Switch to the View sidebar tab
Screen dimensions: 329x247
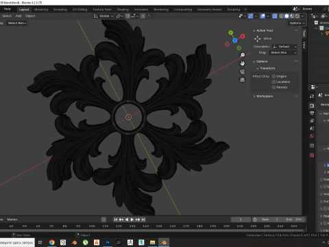click(304, 45)
